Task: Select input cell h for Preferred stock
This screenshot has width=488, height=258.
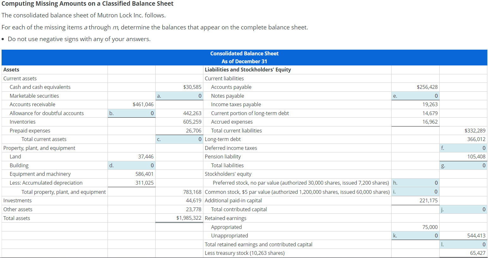Action: pyautogui.click(x=415, y=182)
